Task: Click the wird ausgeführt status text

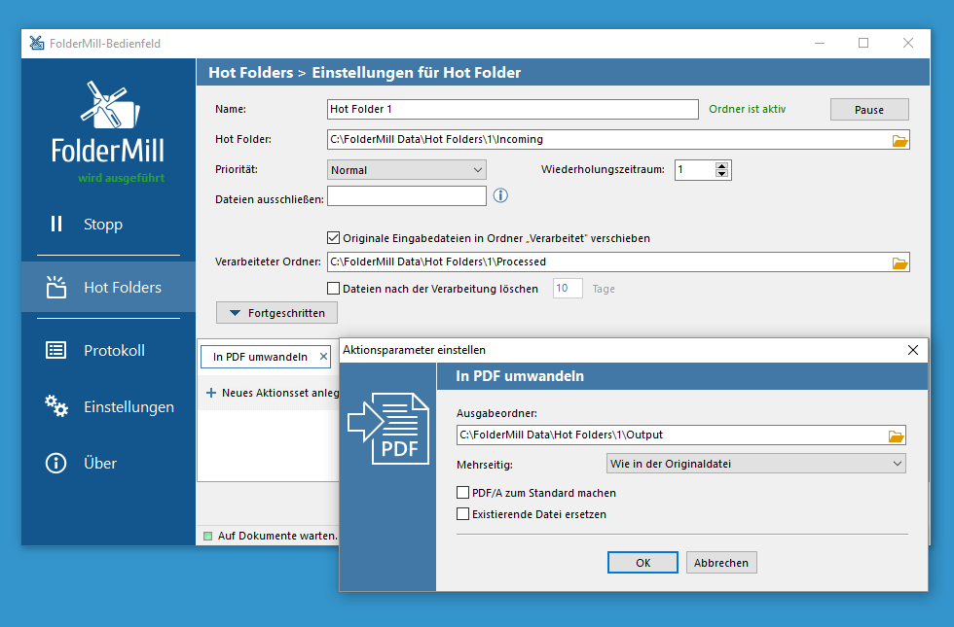Action: click(121, 178)
